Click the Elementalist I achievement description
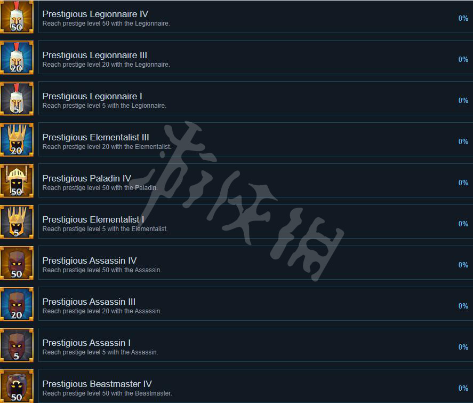The image size is (473, 403). (x=105, y=229)
